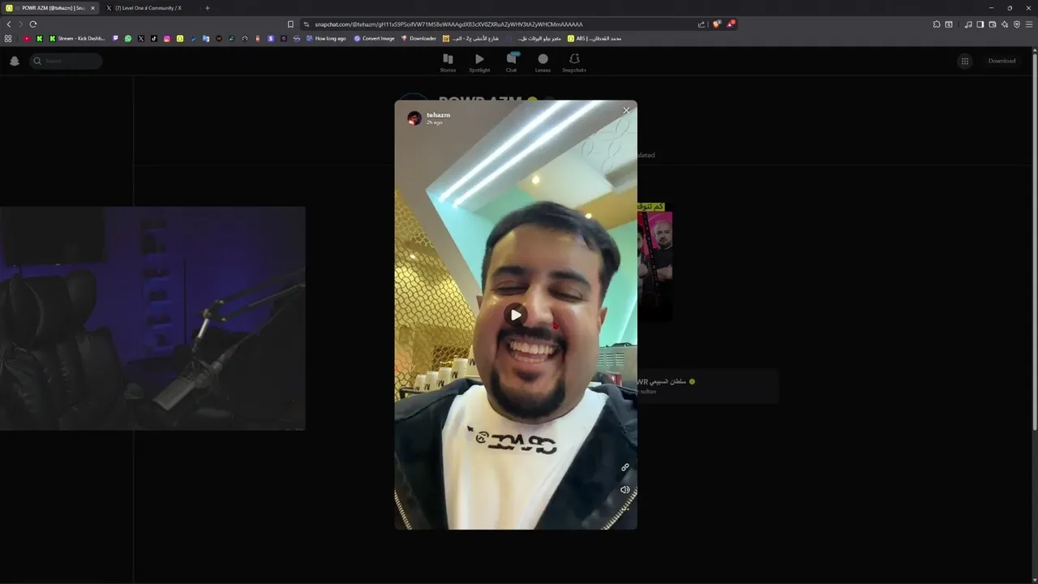Play the paused tehazm story video
The image size is (1038, 584).
(516, 315)
